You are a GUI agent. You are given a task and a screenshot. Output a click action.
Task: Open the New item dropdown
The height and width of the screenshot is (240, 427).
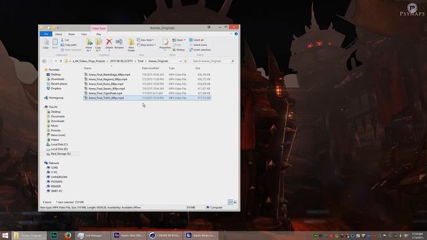tap(145, 40)
